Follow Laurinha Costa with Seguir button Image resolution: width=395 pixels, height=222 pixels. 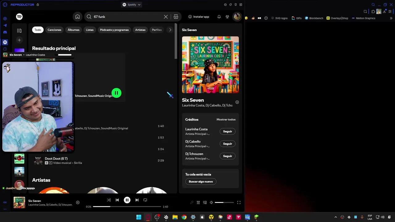[x=227, y=131]
